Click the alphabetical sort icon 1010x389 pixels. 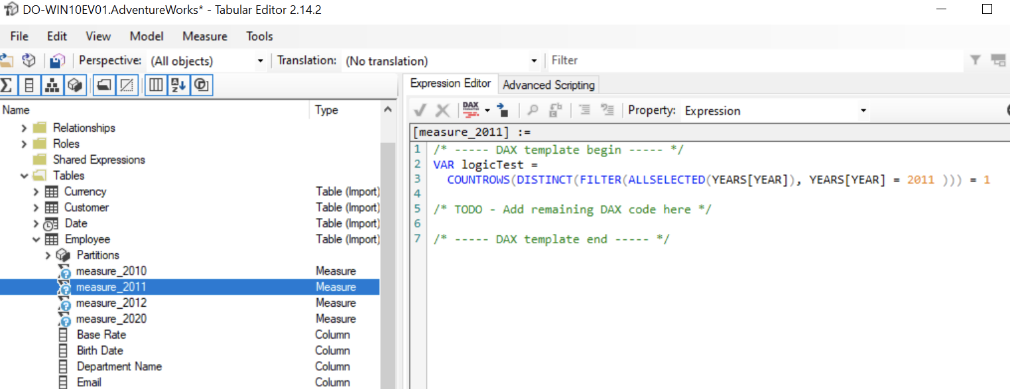178,85
